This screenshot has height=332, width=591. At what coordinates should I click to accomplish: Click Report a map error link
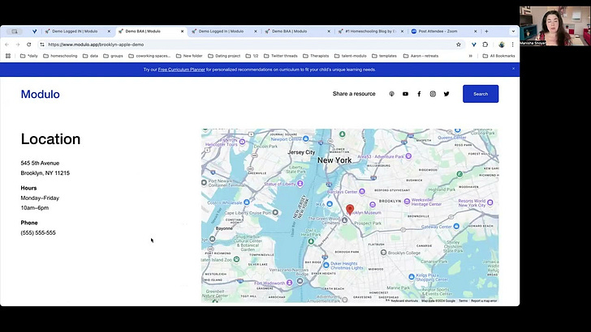[x=484, y=300]
